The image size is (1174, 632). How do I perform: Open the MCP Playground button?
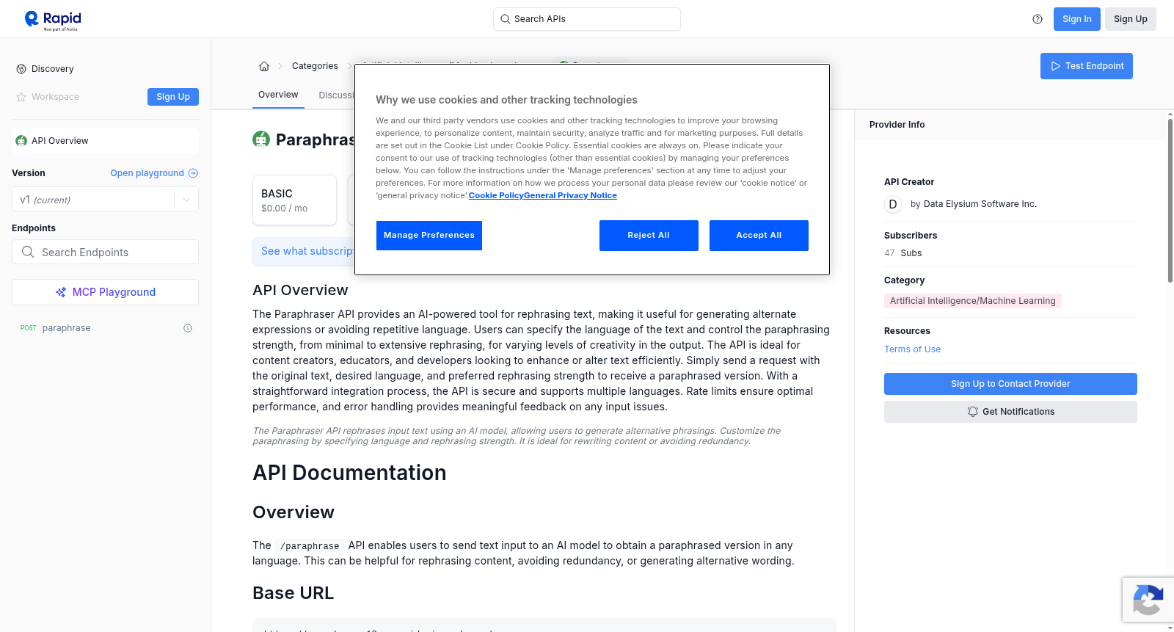[x=105, y=292]
